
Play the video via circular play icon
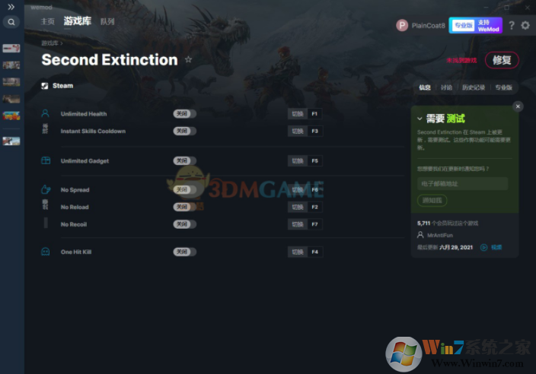(483, 247)
